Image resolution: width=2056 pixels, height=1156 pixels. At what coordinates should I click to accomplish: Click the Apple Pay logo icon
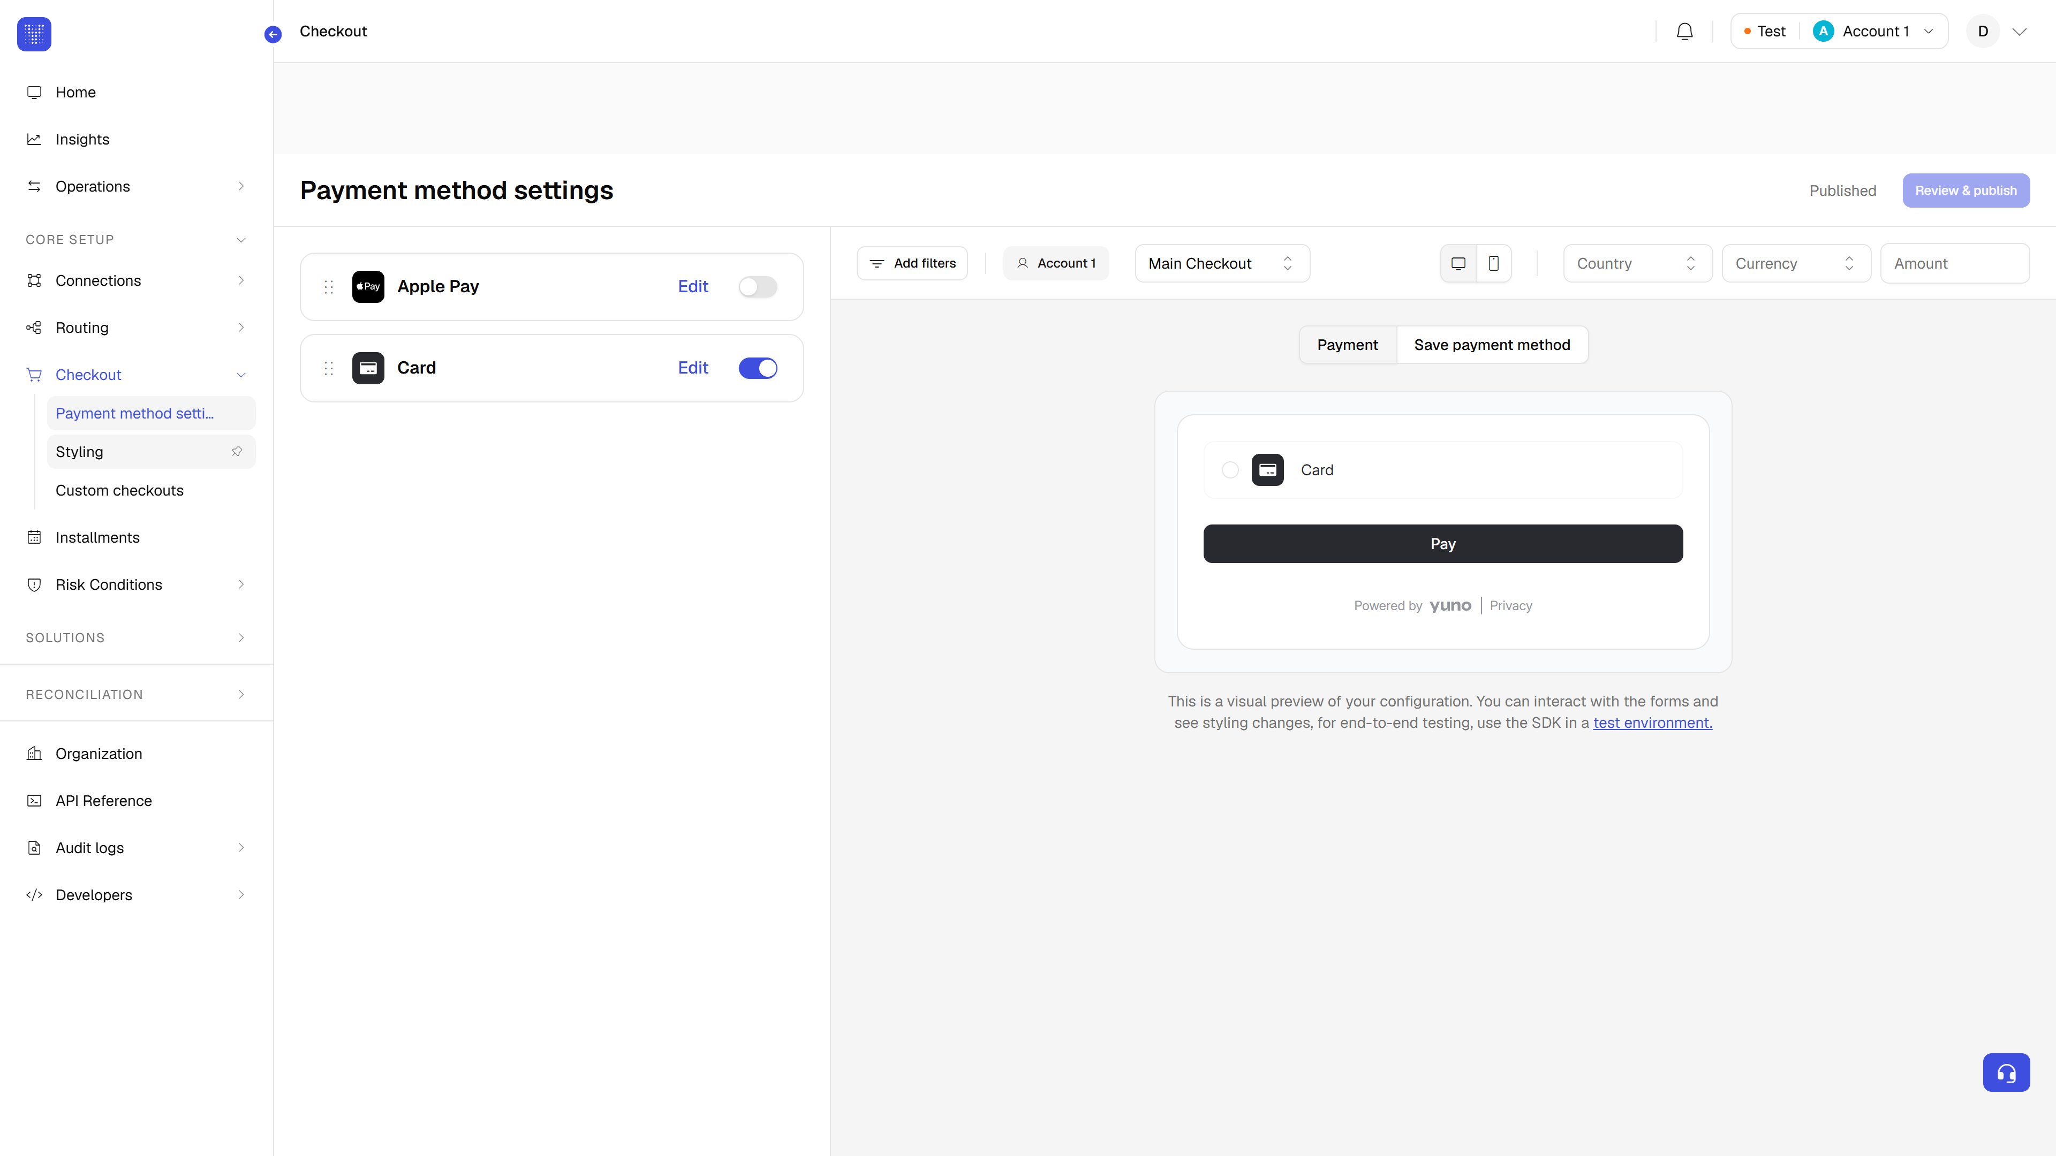(368, 286)
